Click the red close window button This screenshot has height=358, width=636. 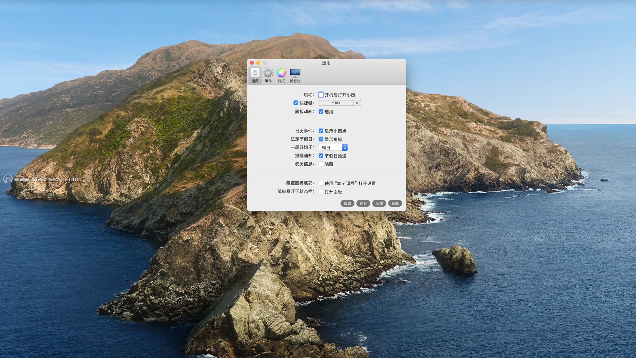click(252, 63)
